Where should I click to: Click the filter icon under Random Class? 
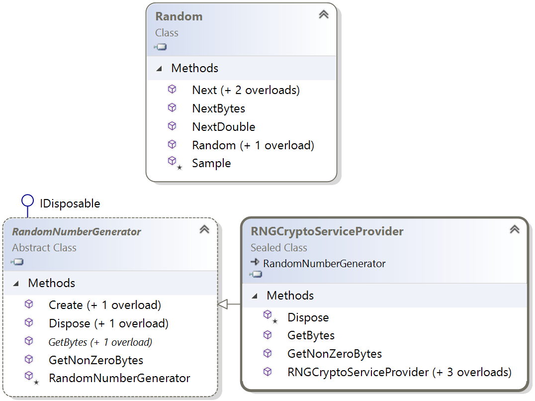coord(160,47)
